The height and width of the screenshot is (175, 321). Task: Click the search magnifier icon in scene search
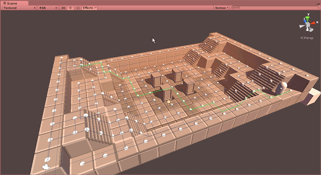point(234,8)
